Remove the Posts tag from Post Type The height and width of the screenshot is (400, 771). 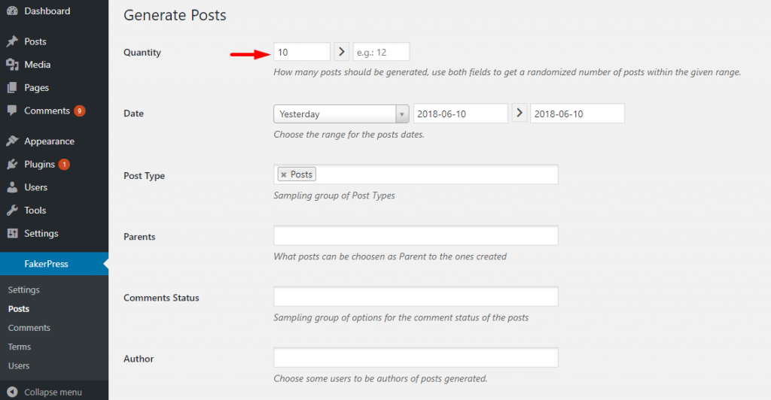click(284, 174)
